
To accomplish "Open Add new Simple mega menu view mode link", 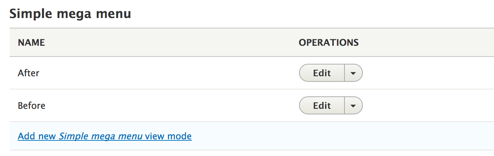I will click(104, 136).
